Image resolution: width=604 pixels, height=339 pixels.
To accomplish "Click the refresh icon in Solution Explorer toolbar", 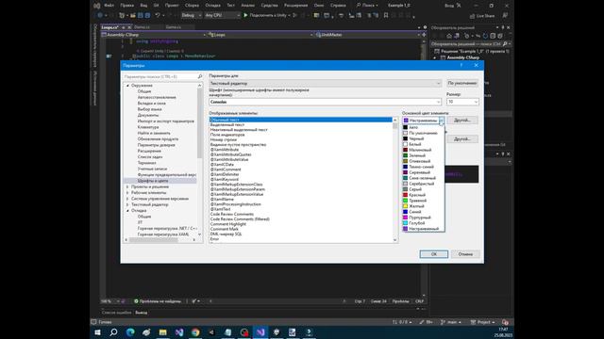I will (x=485, y=36).
